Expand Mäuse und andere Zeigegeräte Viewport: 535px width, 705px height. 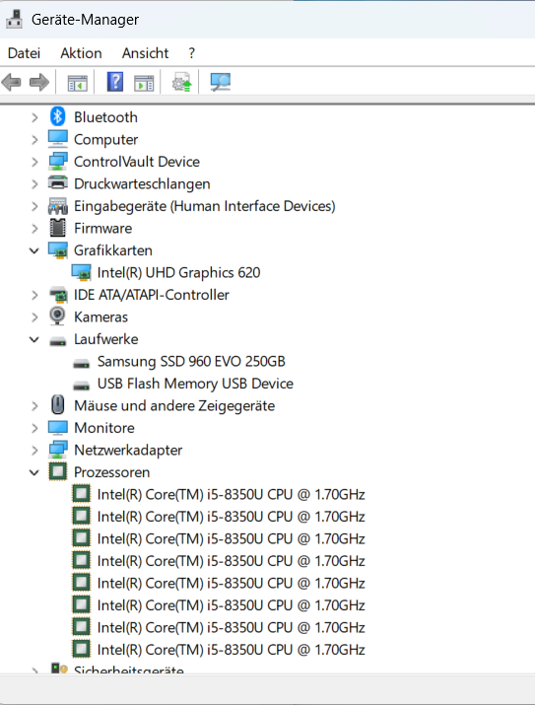pyautogui.click(x=34, y=405)
